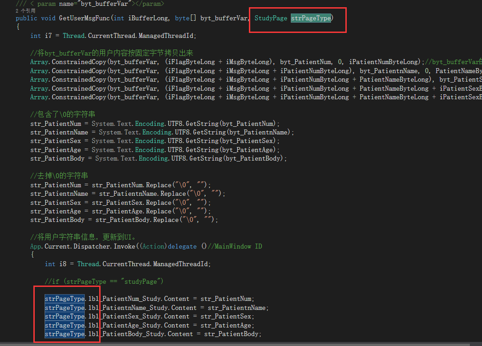The height and width of the screenshot is (346, 482).
Task: Select strPageType on the lbl_PatientNum_Study line
Action: [64, 298]
